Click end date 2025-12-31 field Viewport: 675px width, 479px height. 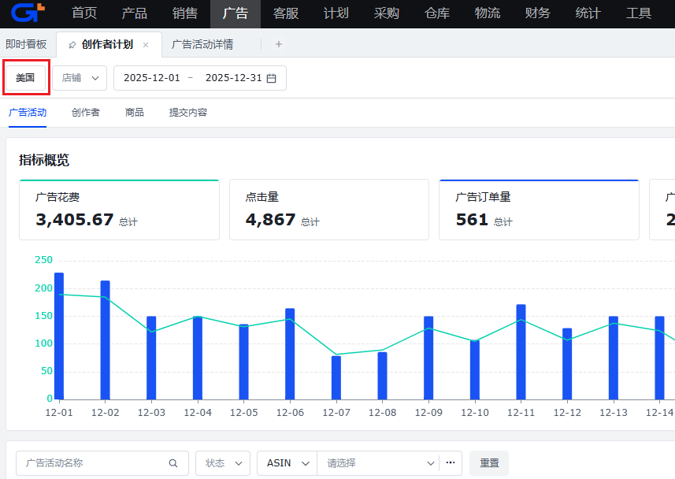(x=233, y=78)
